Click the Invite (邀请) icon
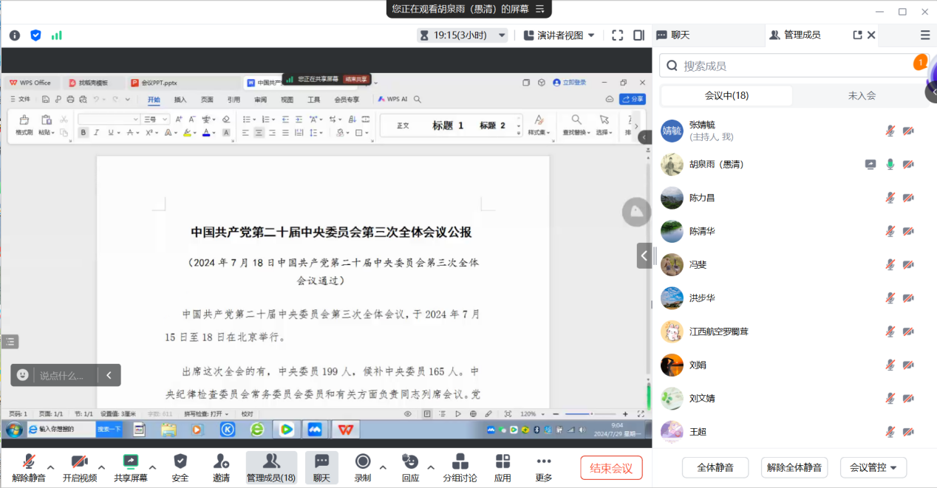The image size is (937, 488). pos(221,461)
